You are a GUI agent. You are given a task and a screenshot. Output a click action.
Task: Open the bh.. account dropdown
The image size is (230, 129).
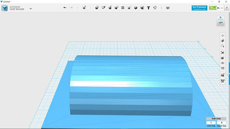pyautogui.click(x=220, y=8)
